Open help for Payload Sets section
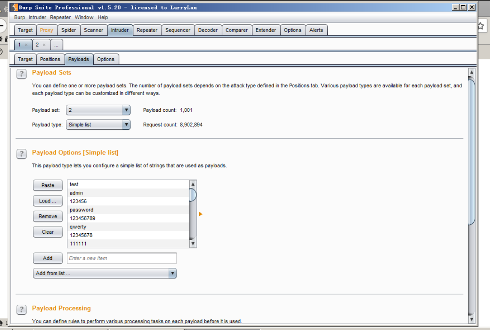Image resolution: width=490 pixels, height=330 pixels. [x=21, y=74]
